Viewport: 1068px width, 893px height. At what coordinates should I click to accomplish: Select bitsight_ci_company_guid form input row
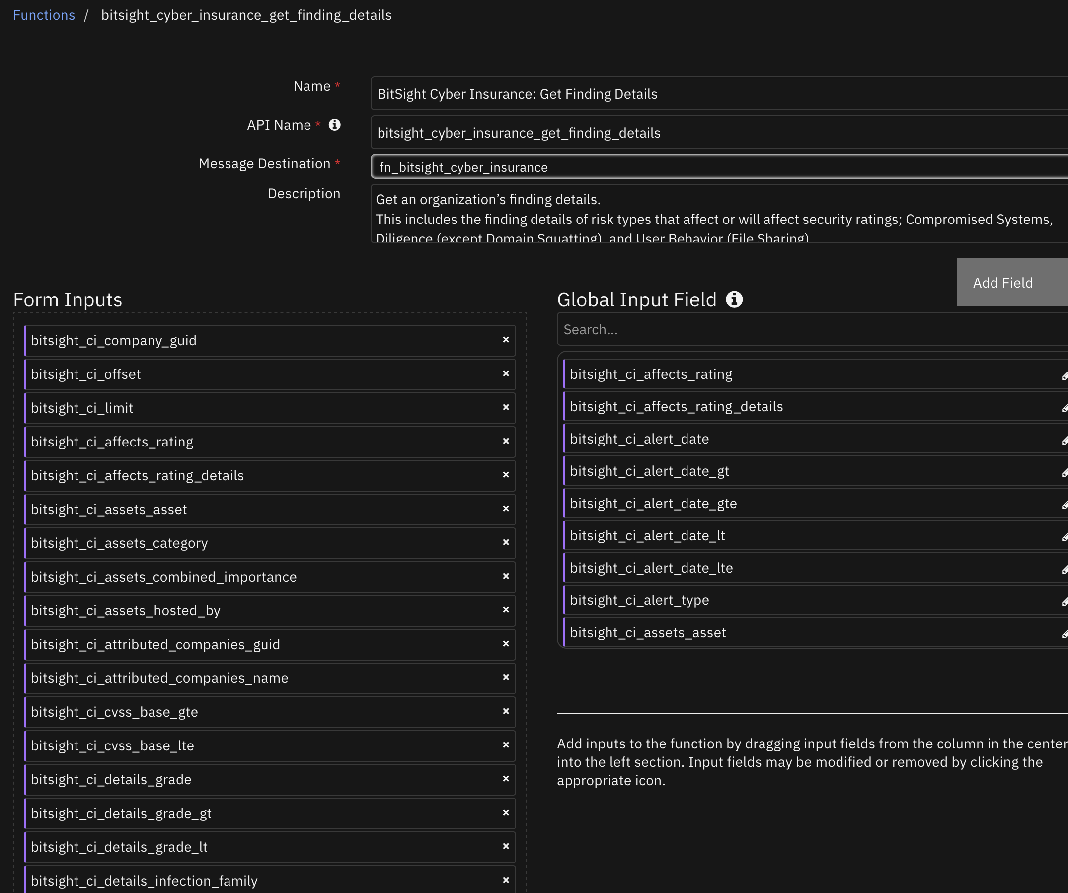270,340
